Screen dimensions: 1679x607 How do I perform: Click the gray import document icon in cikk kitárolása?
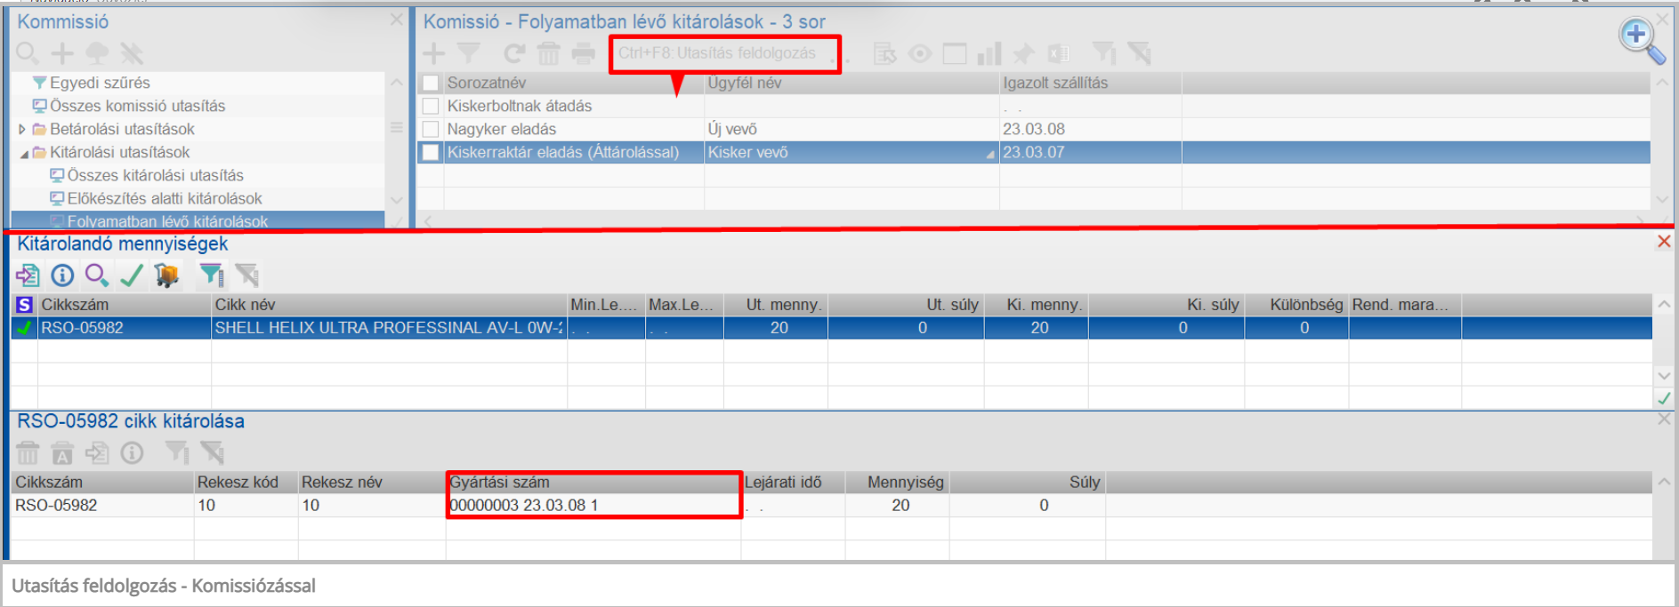(x=97, y=453)
